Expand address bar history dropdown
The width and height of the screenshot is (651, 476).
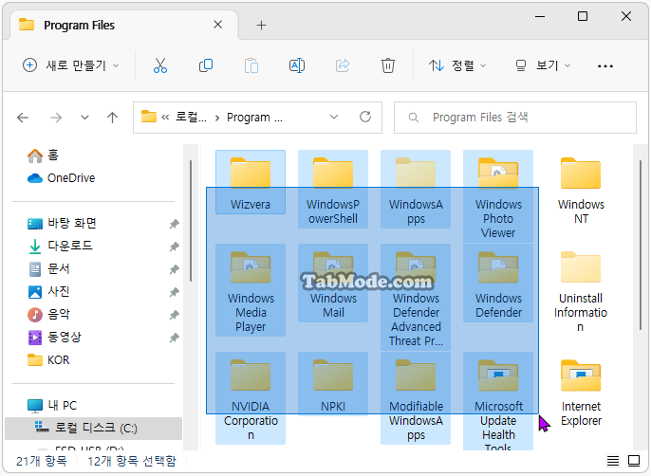click(x=334, y=117)
